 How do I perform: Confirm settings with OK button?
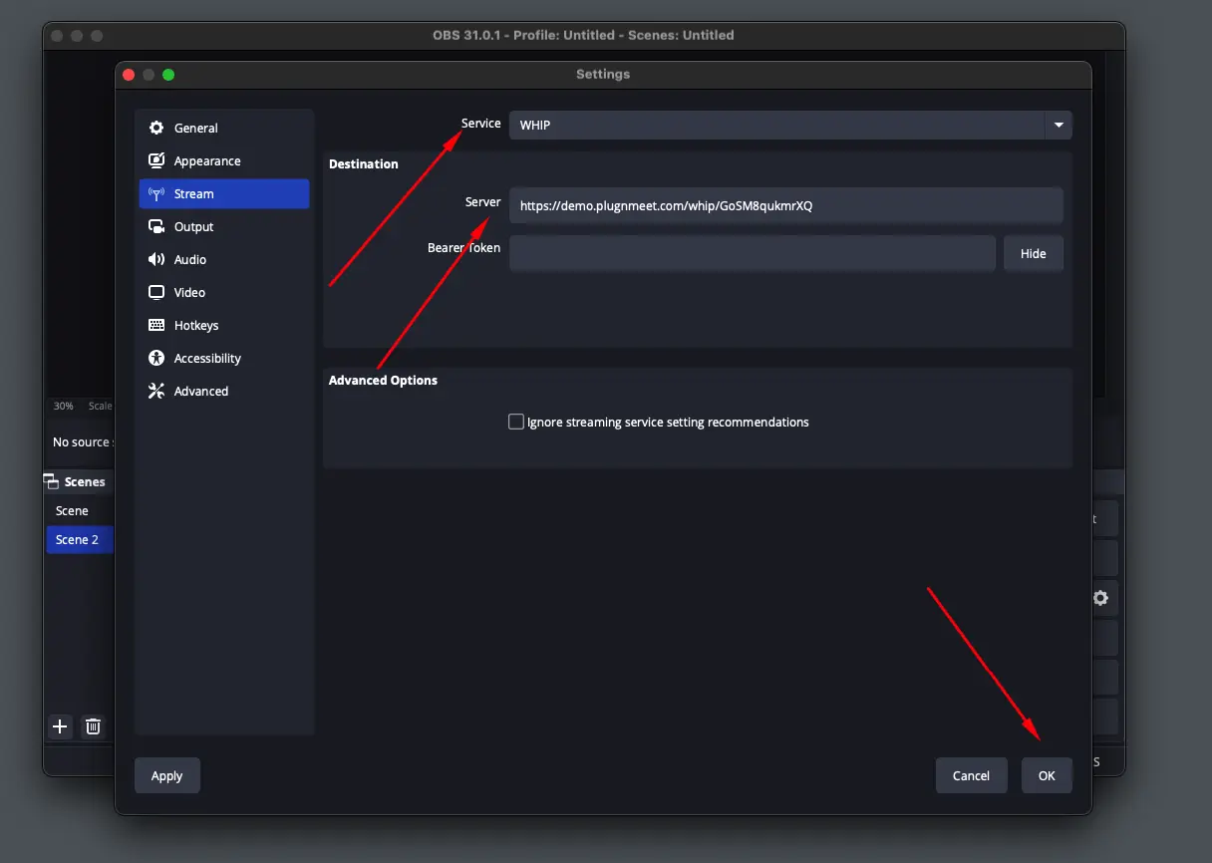coord(1047,775)
